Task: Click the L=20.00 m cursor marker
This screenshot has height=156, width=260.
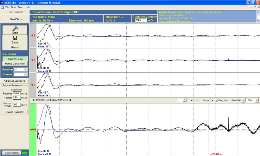Action: 216,154
